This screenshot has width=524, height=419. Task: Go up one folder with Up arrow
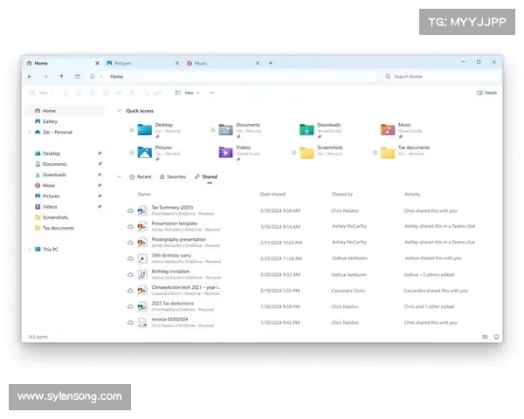tap(61, 77)
